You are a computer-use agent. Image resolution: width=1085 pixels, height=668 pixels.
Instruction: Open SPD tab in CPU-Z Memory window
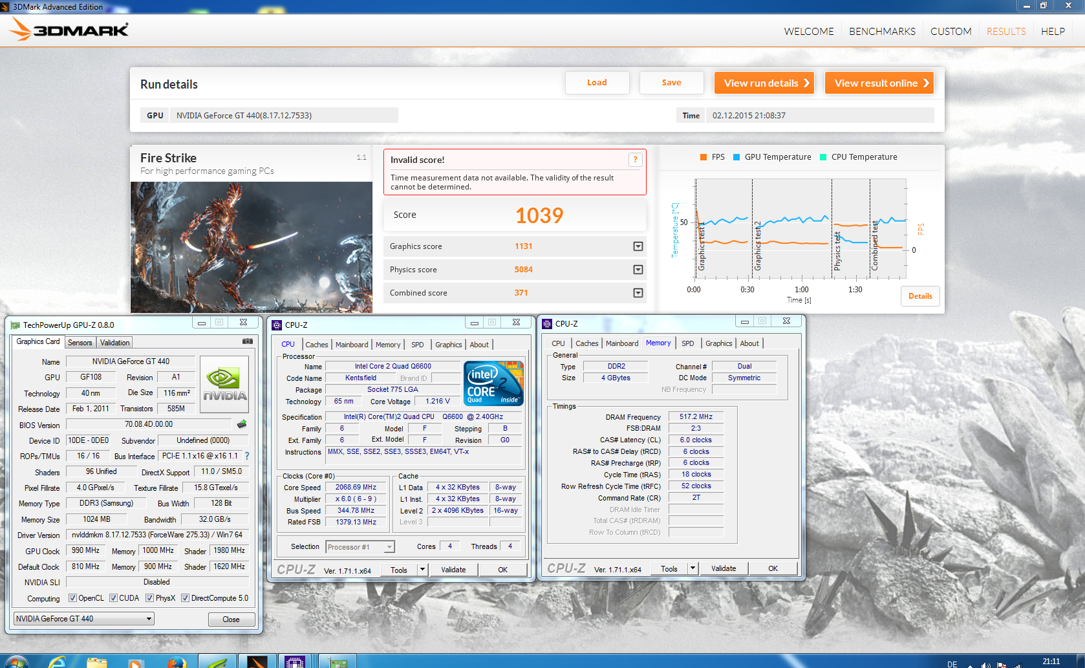(x=688, y=343)
